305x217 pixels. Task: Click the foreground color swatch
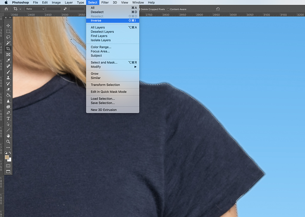pyautogui.click(x=7, y=157)
